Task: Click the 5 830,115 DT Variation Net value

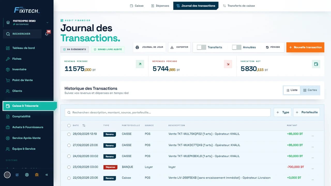Action: [x=254, y=69]
